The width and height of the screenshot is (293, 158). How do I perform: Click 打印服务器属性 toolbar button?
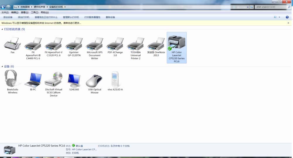click(x=92, y=17)
